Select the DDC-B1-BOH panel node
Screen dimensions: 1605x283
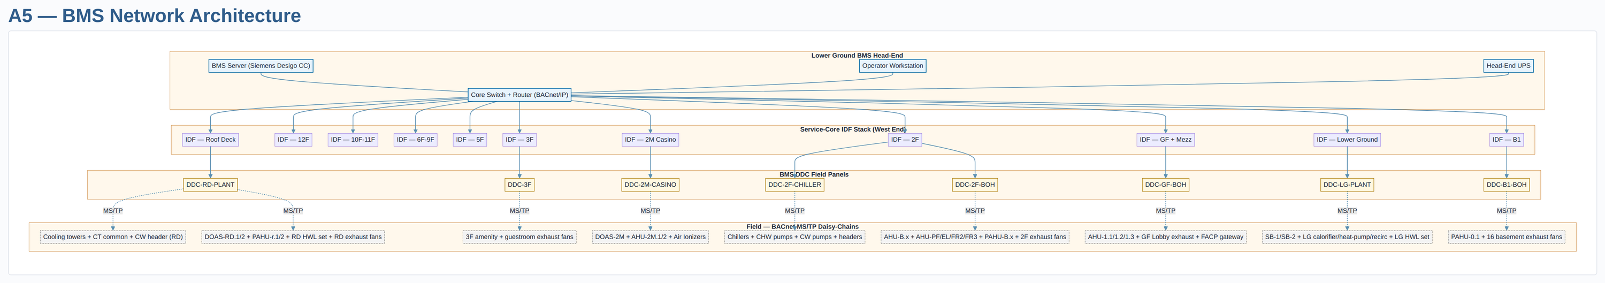click(x=1506, y=185)
